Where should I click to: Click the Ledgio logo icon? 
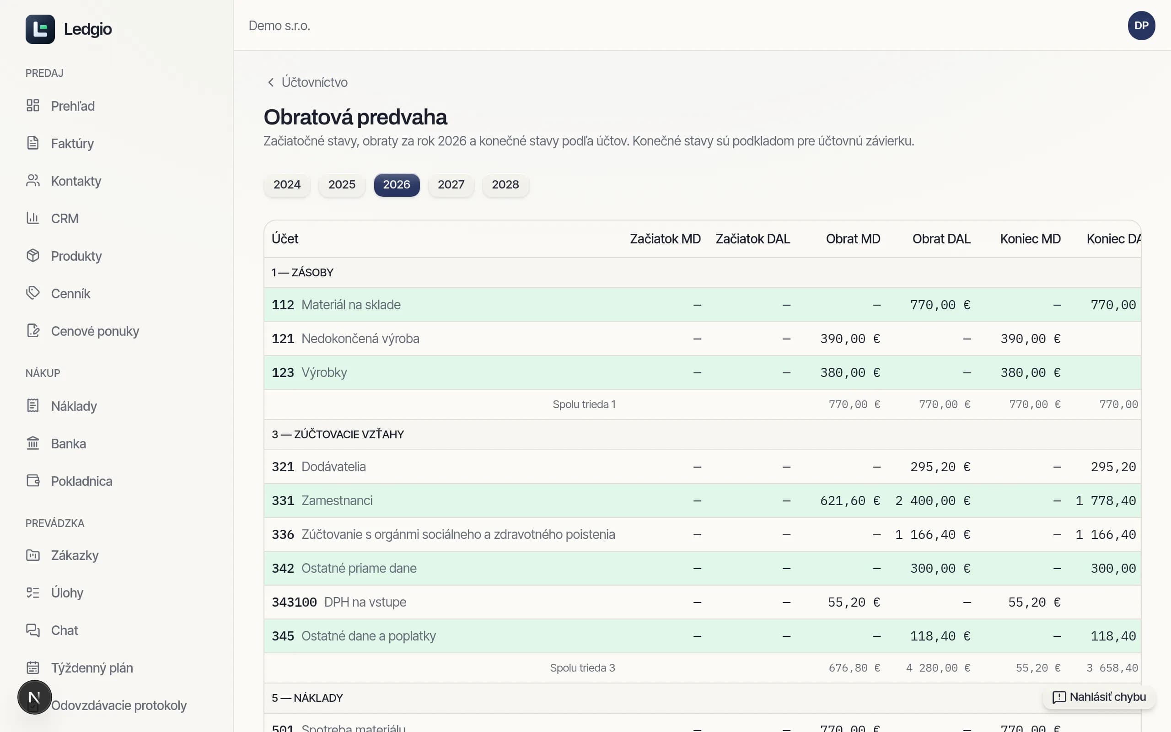pyautogui.click(x=40, y=29)
